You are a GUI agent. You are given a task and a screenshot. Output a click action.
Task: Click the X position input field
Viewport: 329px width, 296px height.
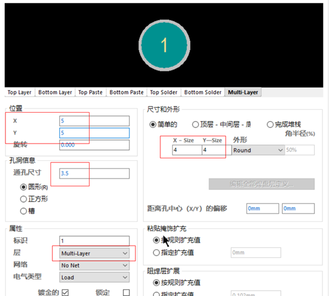coord(94,121)
